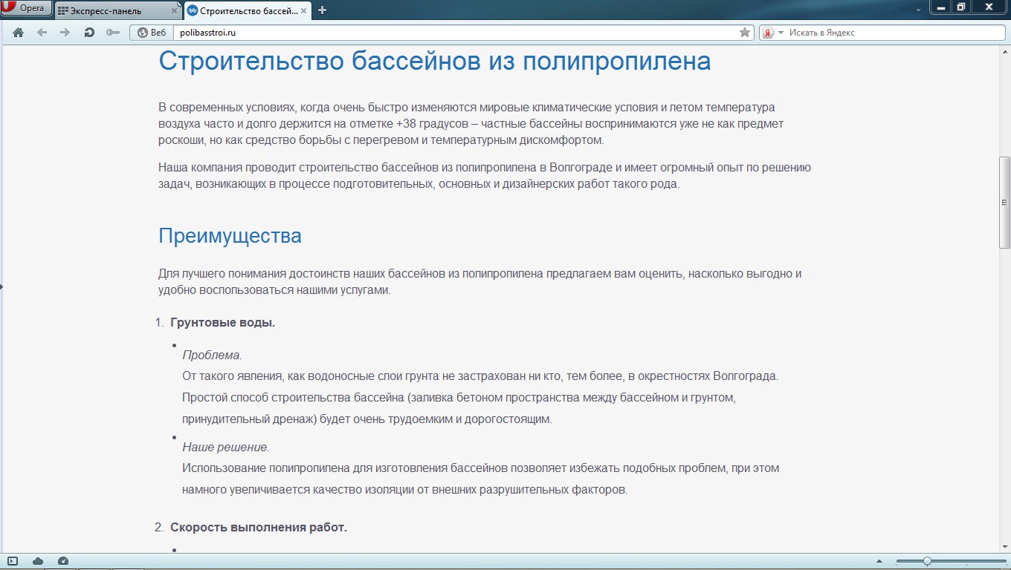Minimize the Opera window
Viewport: 1011px width, 570px height.
point(941,7)
